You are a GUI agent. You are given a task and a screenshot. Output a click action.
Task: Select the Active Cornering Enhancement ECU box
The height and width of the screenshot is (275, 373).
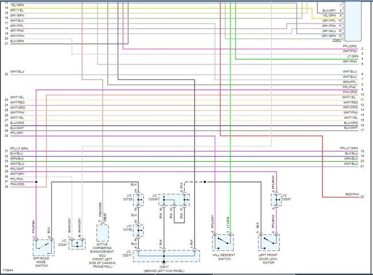pos(102,233)
